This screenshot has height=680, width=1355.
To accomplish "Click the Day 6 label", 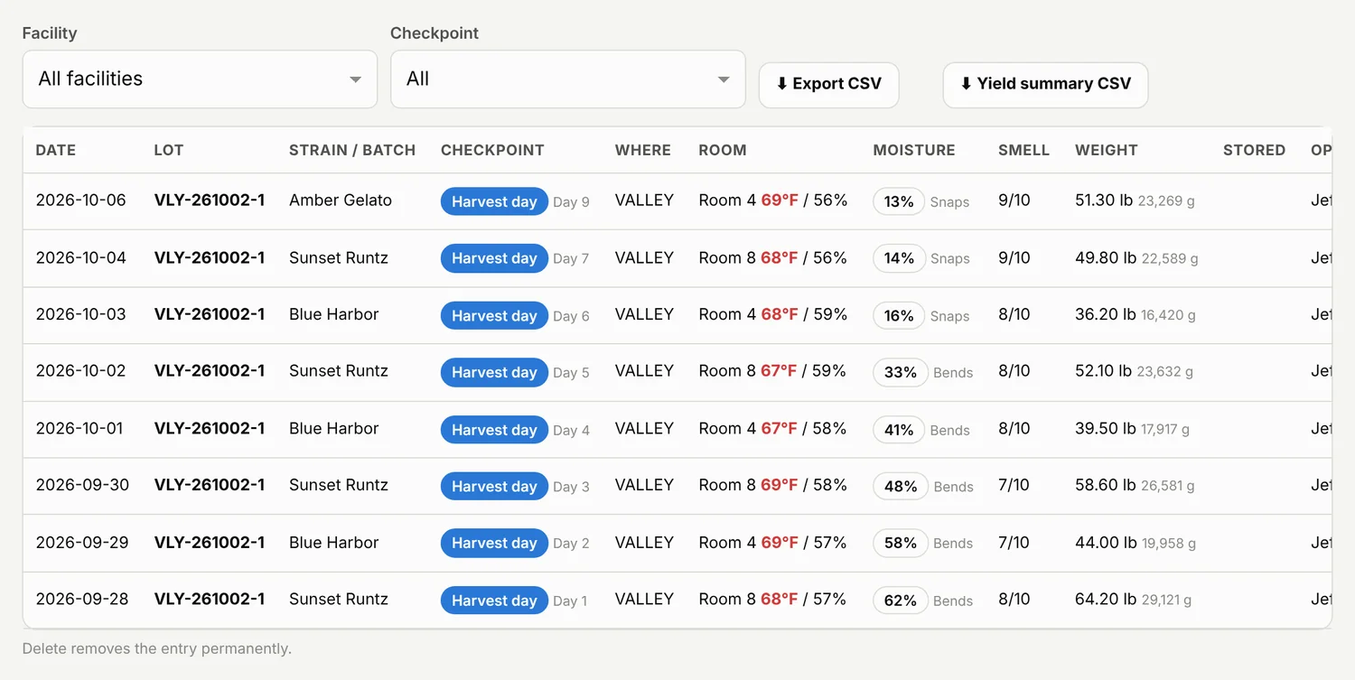I will [571, 316].
